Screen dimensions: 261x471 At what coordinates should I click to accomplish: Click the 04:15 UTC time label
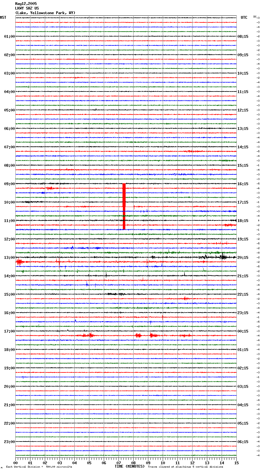pos(243,405)
